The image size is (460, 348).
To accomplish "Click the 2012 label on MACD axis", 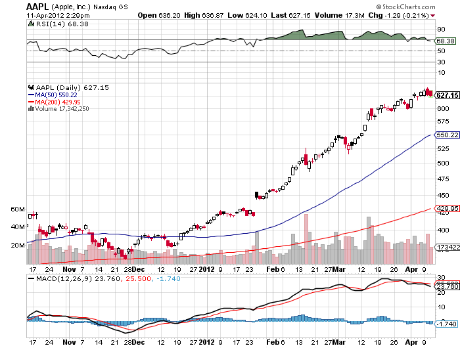I will (x=206, y=342).
